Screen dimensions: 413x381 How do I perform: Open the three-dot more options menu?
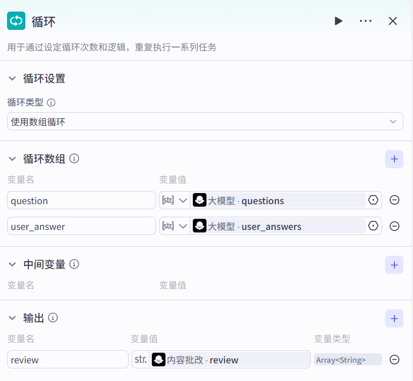[x=365, y=21]
